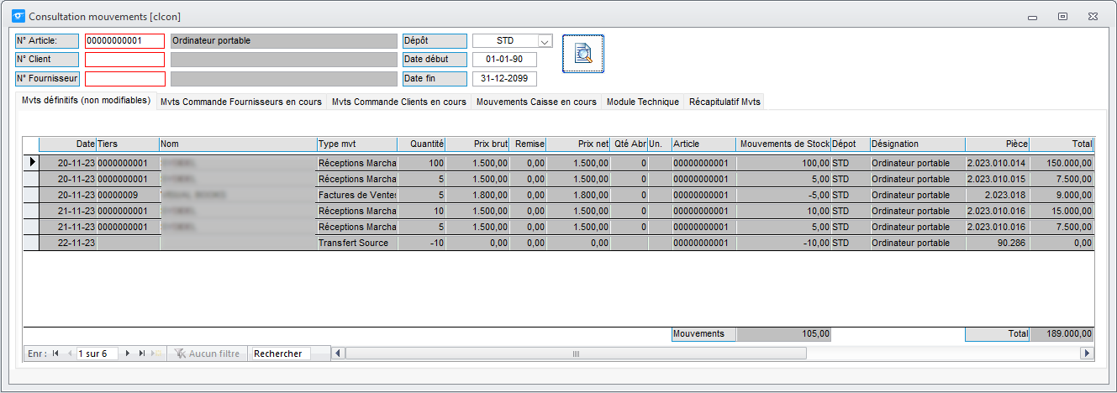Click the N° Article input field
The width and height of the screenshot is (1117, 393).
124,41
